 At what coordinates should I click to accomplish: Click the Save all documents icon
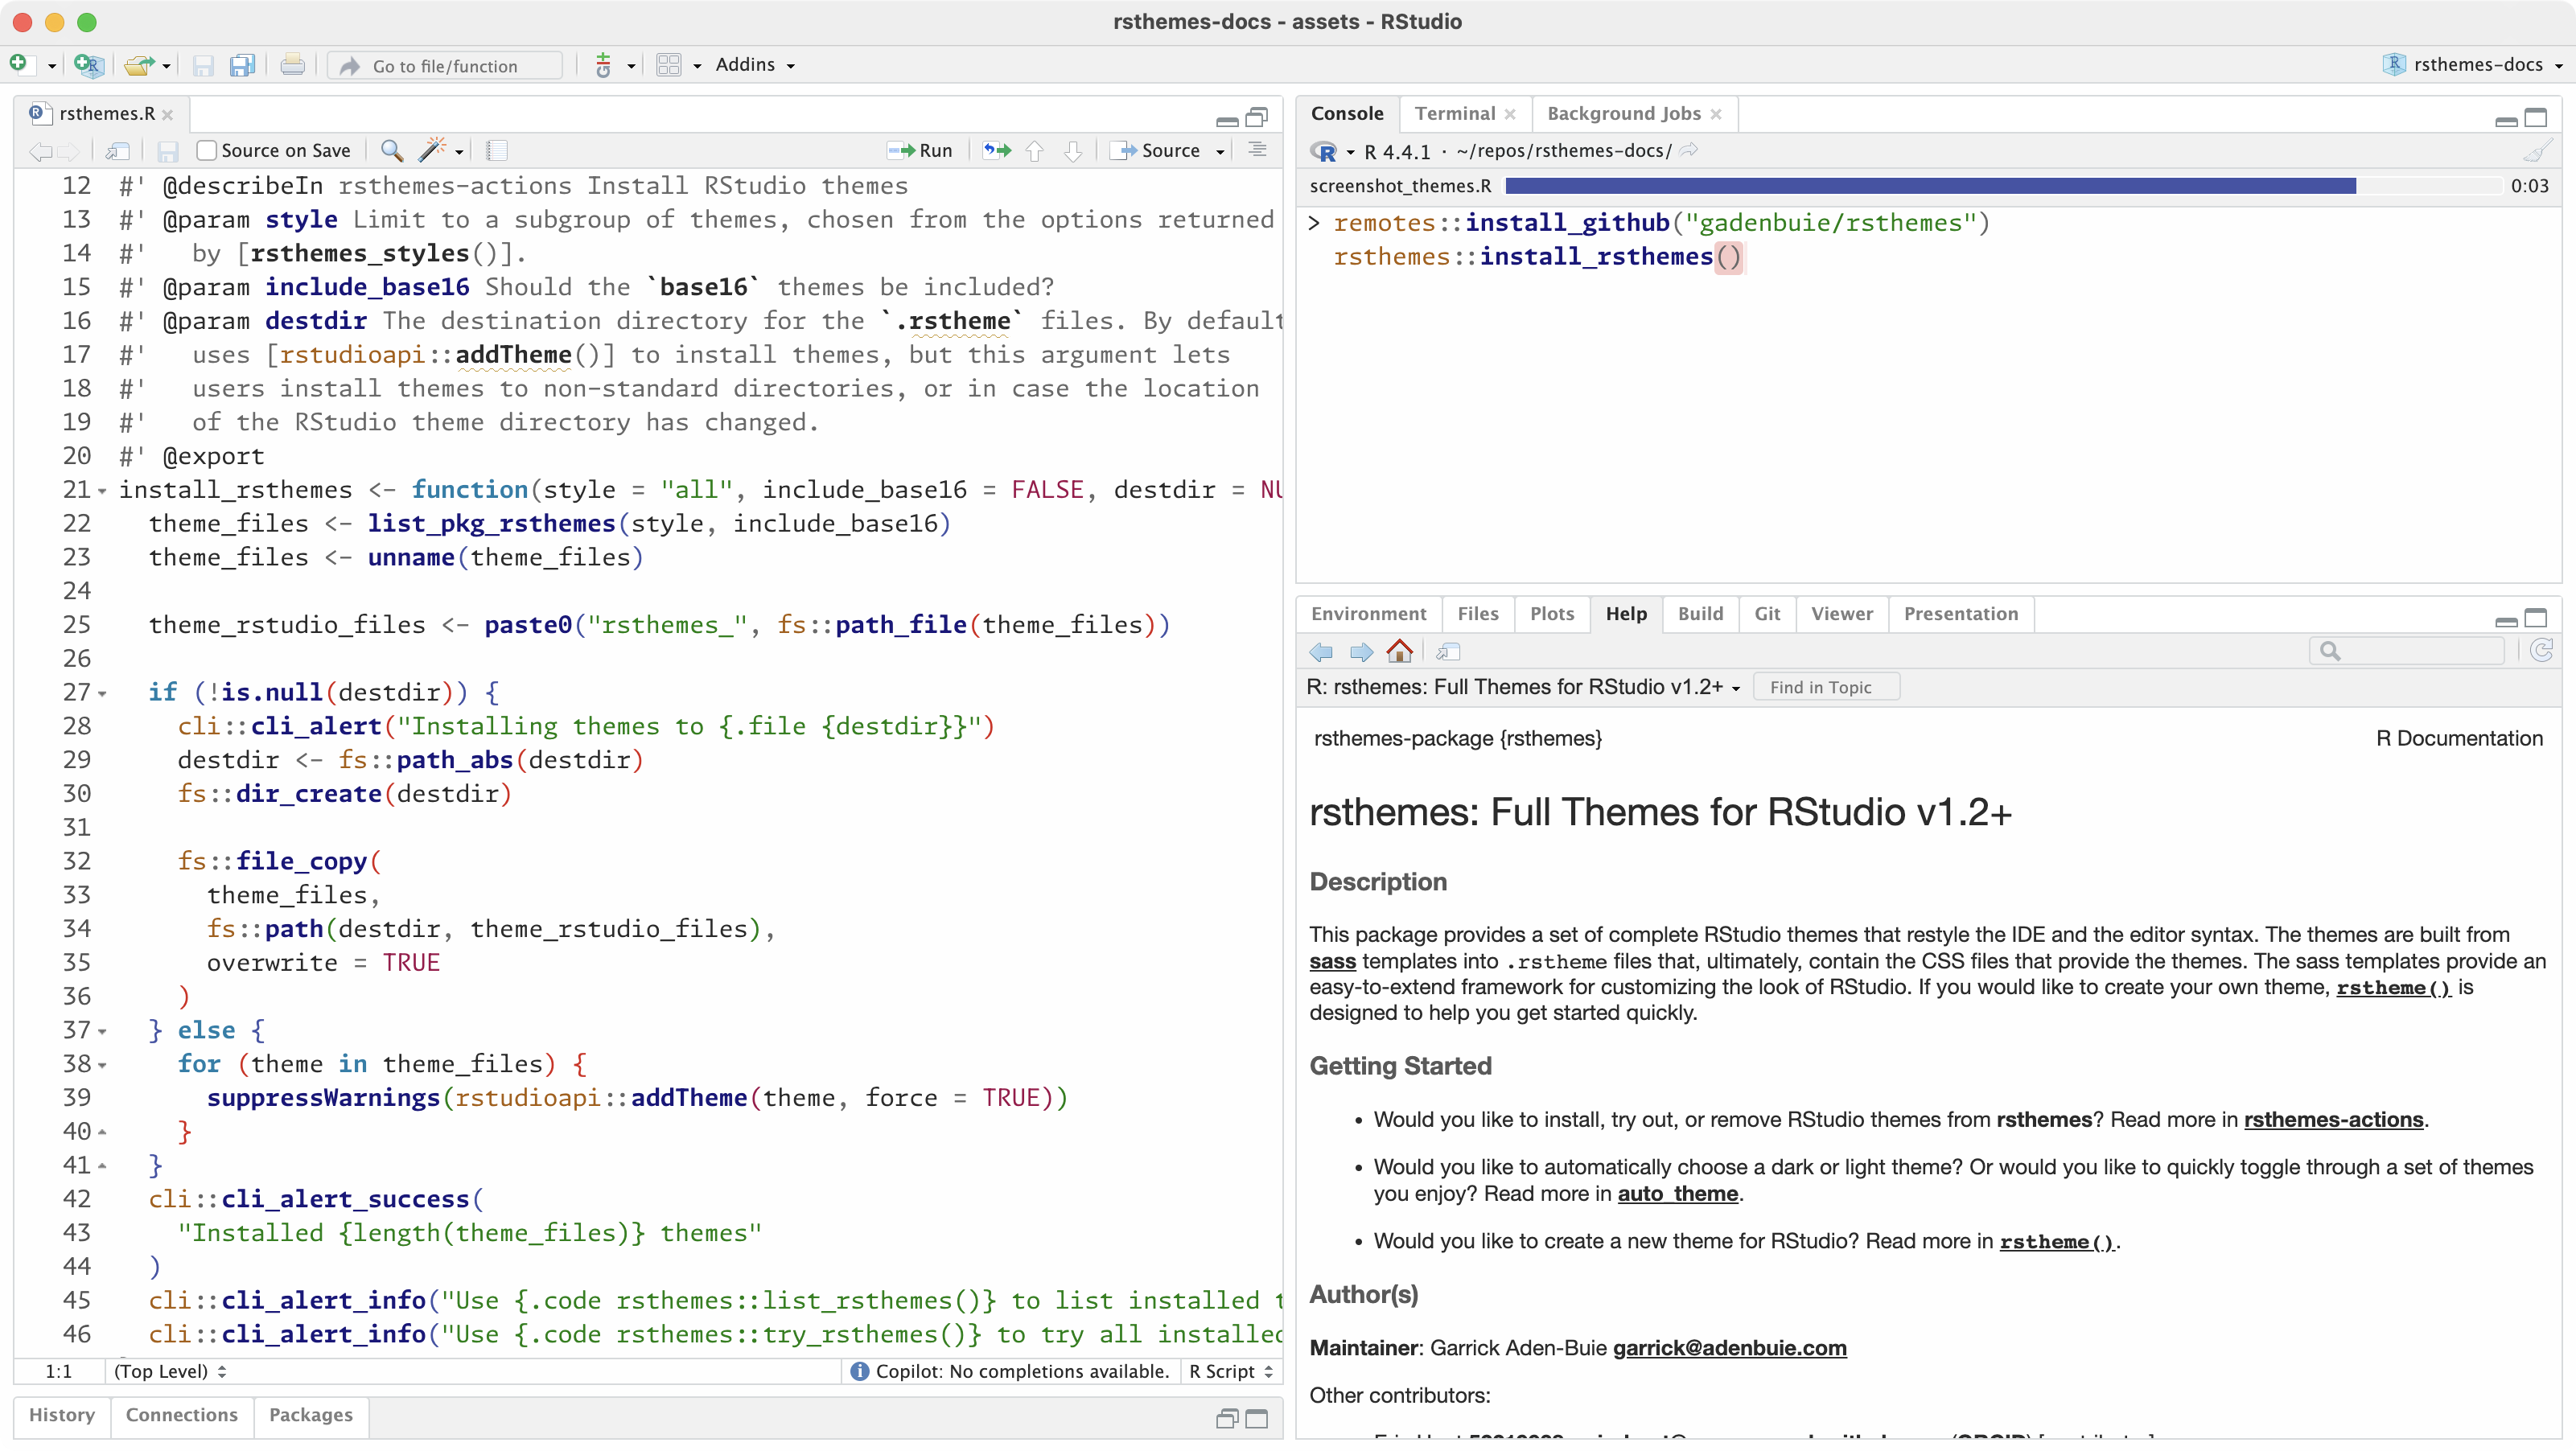tap(242, 66)
